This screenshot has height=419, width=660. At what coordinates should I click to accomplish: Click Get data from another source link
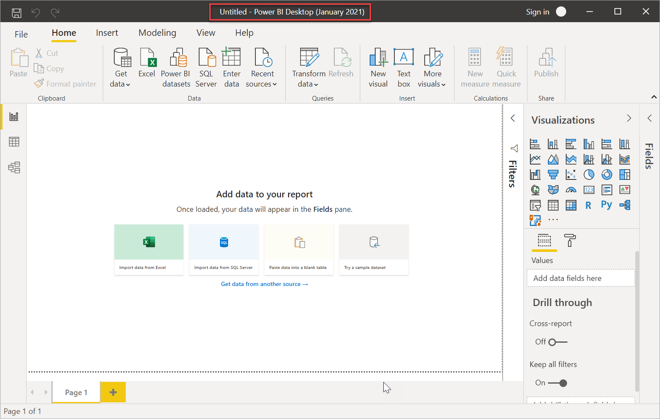[264, 283]
